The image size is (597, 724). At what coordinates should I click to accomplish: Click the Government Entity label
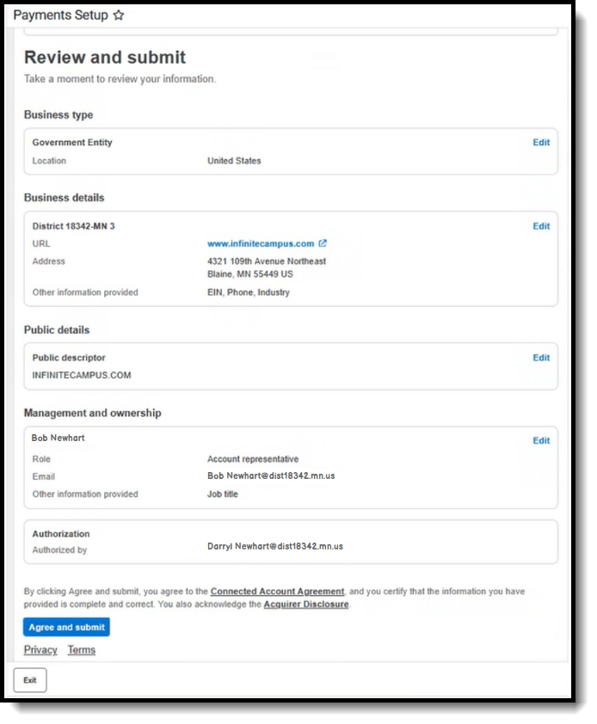pyautogui.click(x=72, y=143)
